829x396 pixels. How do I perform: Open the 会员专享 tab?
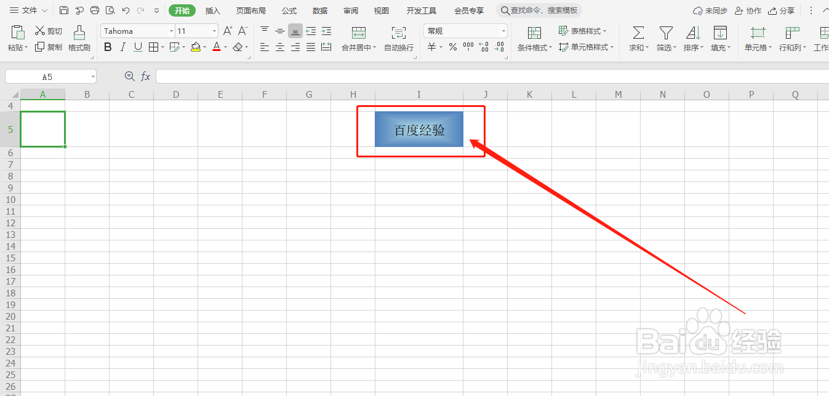469,11
